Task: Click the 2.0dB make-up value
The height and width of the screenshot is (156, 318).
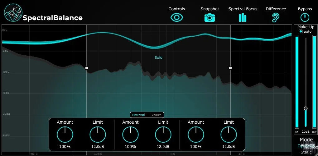Action: [306, 132]
